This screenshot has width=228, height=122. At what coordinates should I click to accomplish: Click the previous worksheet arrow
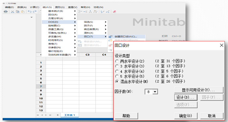point(42,115)
